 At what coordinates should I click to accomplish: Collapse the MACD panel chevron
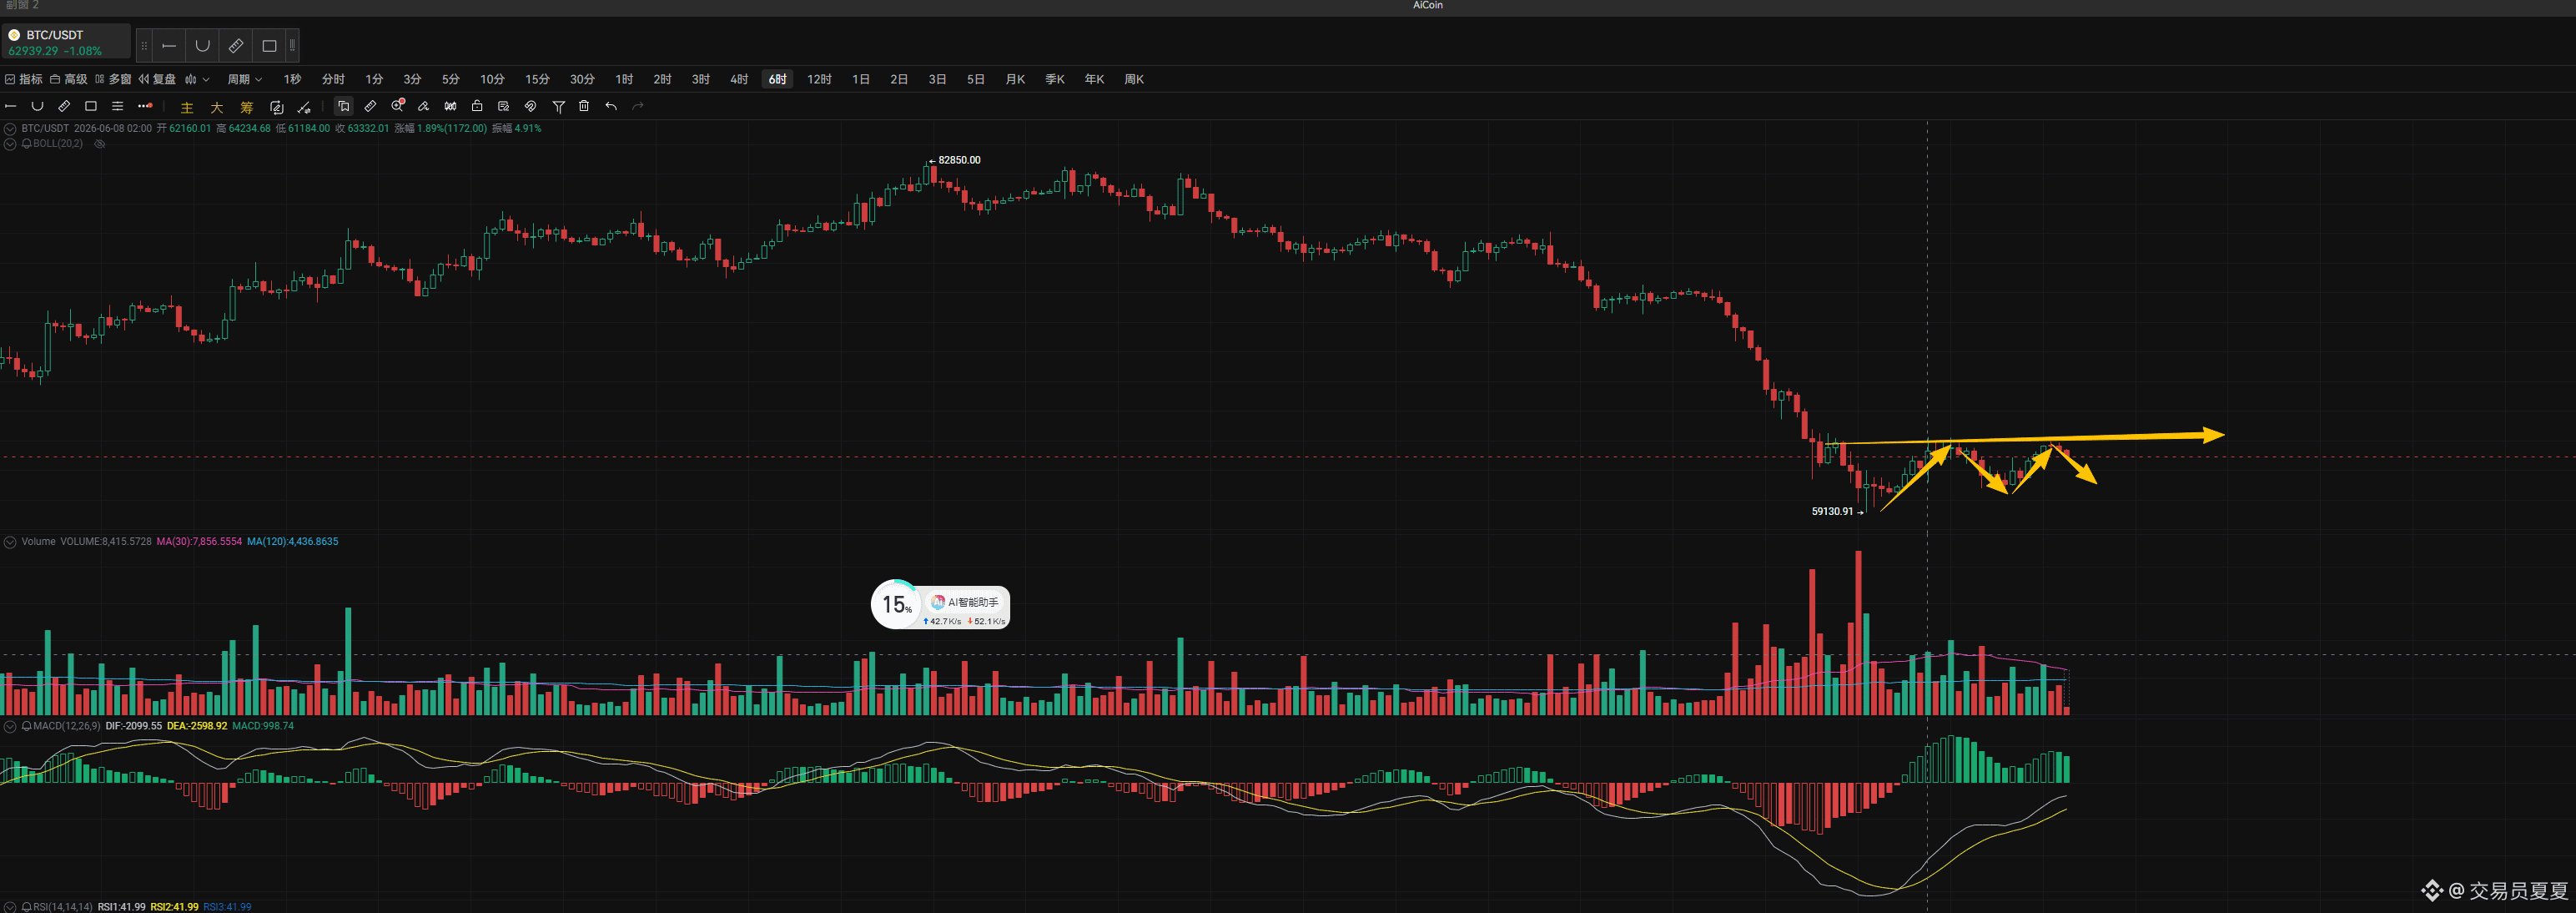[10, 726]
